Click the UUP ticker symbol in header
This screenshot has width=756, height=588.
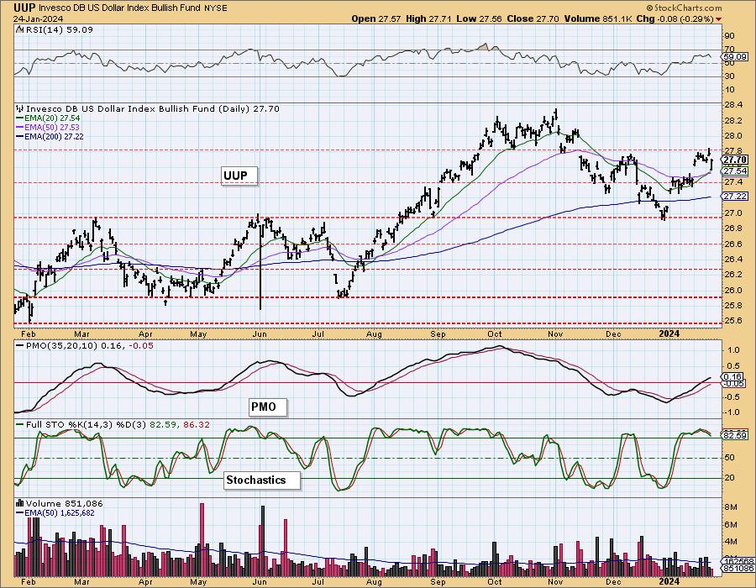[x=24, y=8]
